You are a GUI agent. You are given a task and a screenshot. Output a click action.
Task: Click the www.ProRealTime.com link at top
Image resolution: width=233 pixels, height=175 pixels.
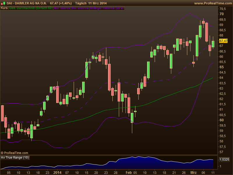213,3
